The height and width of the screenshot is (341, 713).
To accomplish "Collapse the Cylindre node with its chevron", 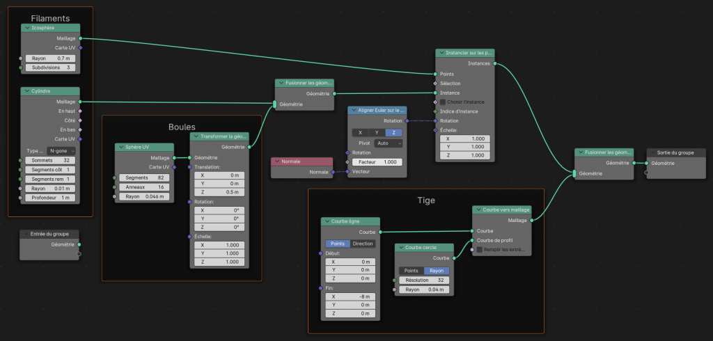I will click(26, 91).
